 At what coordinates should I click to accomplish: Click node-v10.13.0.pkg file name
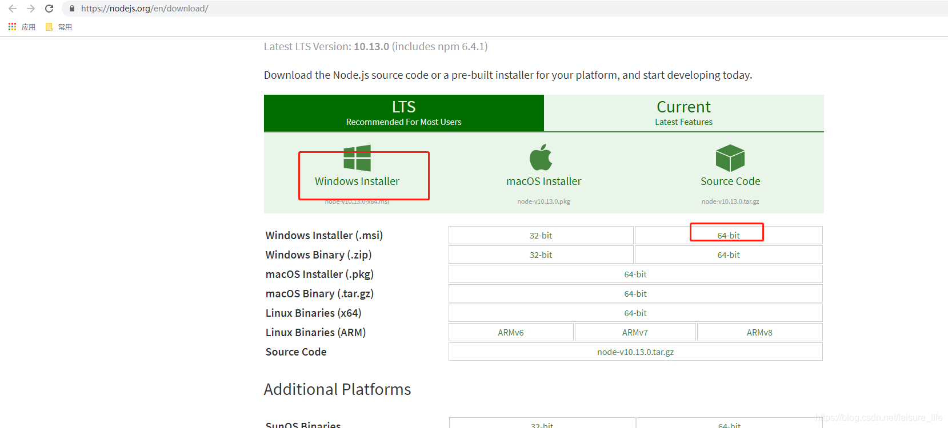coord(543,201)
